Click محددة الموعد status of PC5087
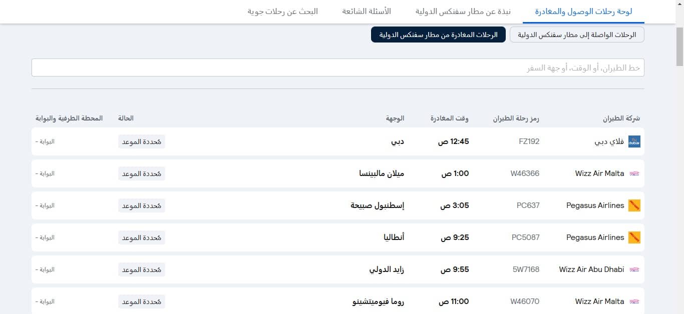 click(142, 237)
